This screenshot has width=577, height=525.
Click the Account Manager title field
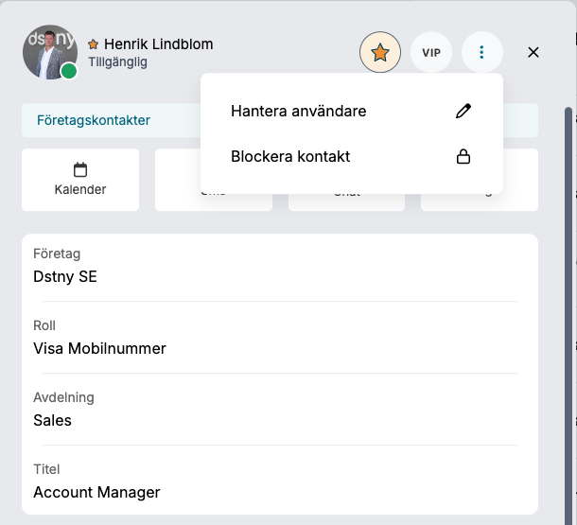click(96, 492)
